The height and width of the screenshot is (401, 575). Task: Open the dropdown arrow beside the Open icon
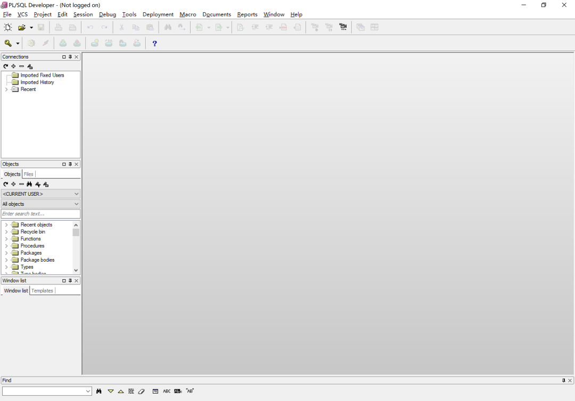point(31,28)
